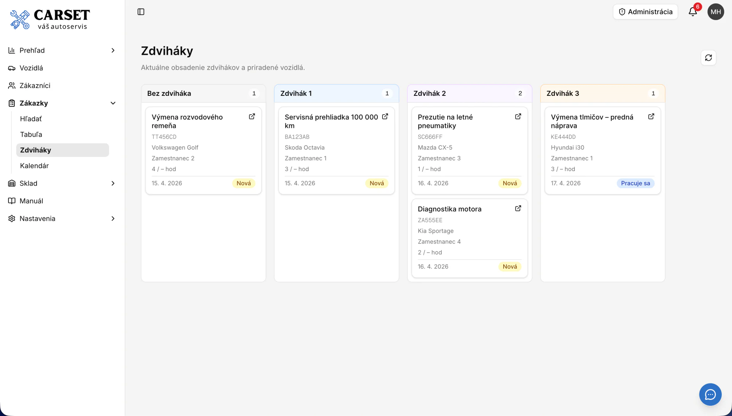Click the Diagnostika motora card title
The width and height of the screenshot is (732, 416).
point(449,209)
